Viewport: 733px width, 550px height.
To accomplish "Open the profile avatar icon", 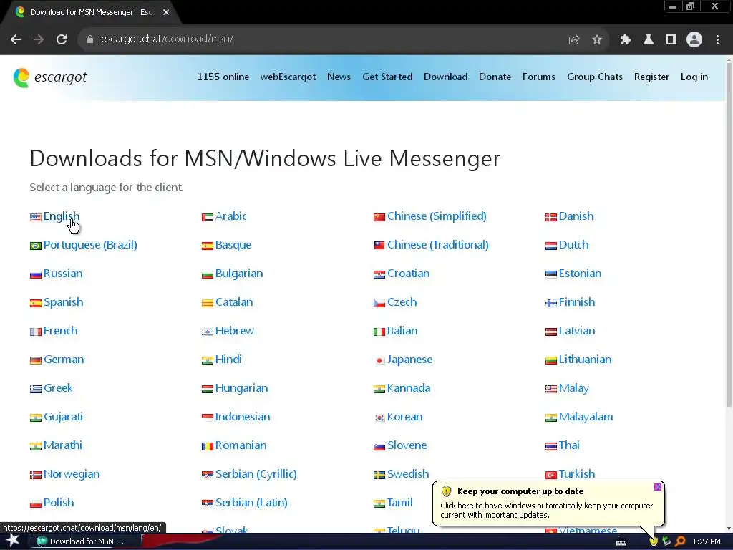I will [x=694, y=40].
